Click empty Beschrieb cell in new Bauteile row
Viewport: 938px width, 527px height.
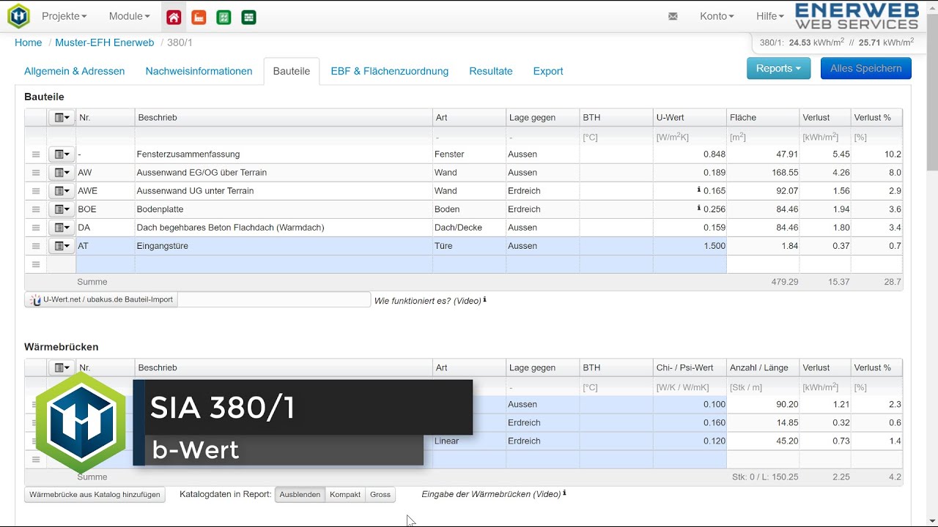[x=284, y=264]
